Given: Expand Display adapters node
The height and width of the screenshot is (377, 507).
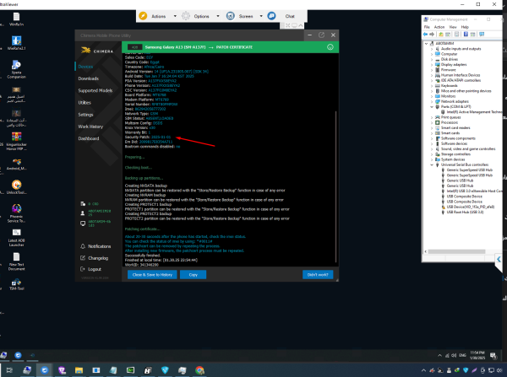Looking at the screenshot, I should pyautogui.click(x=432, y=65).
